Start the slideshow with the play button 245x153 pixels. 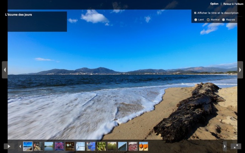[9, 146]
